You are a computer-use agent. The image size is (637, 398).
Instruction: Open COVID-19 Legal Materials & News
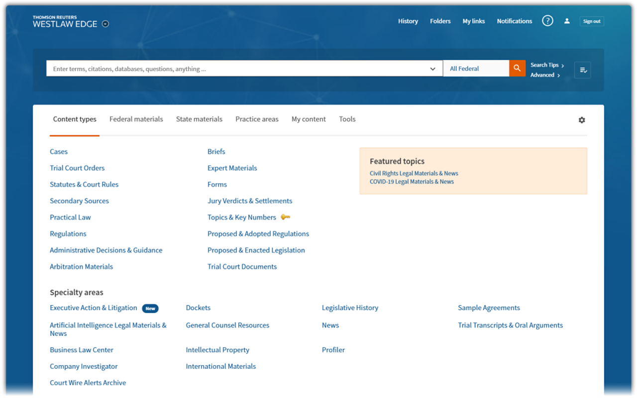[412, 181]
